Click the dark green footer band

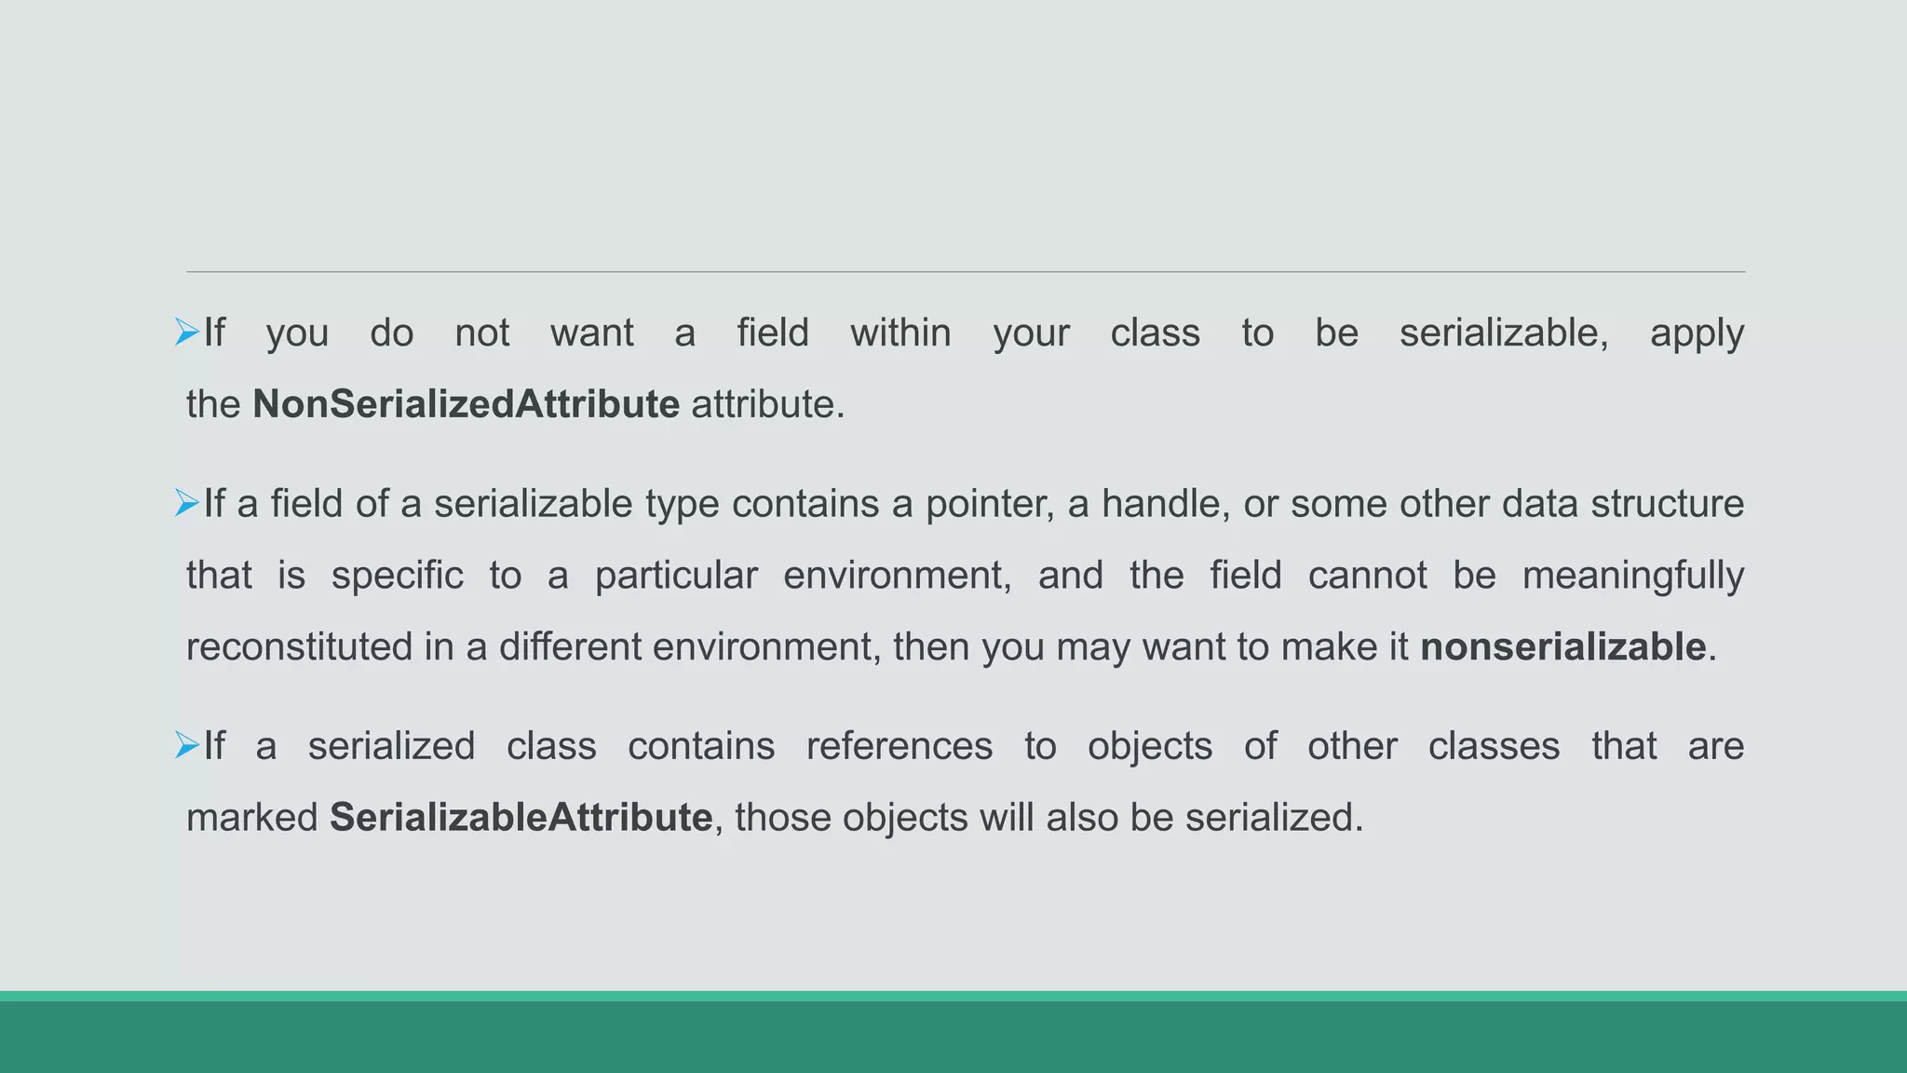click(953, 1037)
